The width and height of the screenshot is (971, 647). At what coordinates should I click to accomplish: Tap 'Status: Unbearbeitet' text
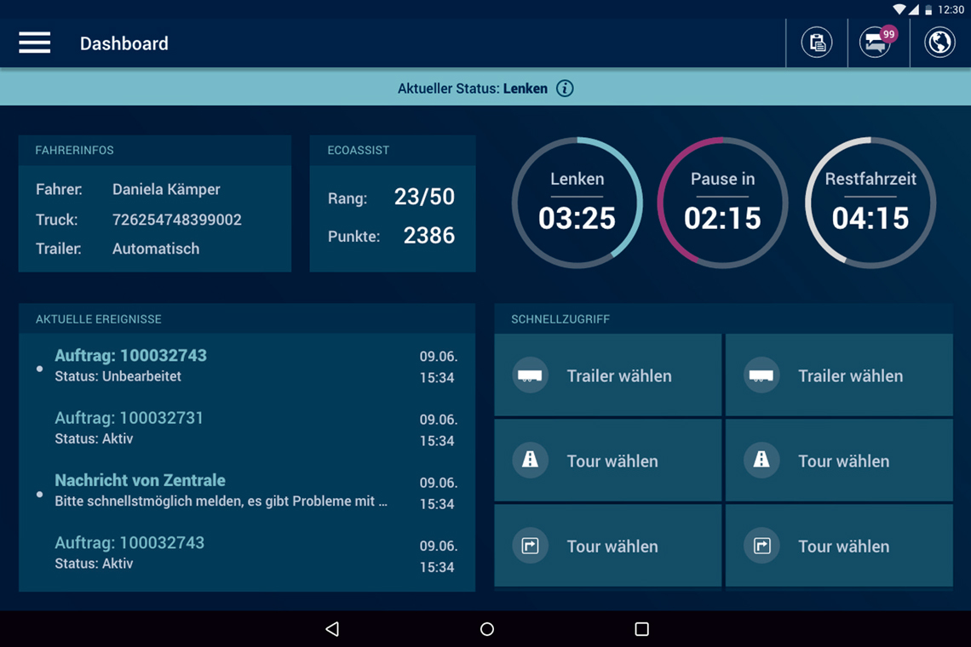(x=118, y=376)
